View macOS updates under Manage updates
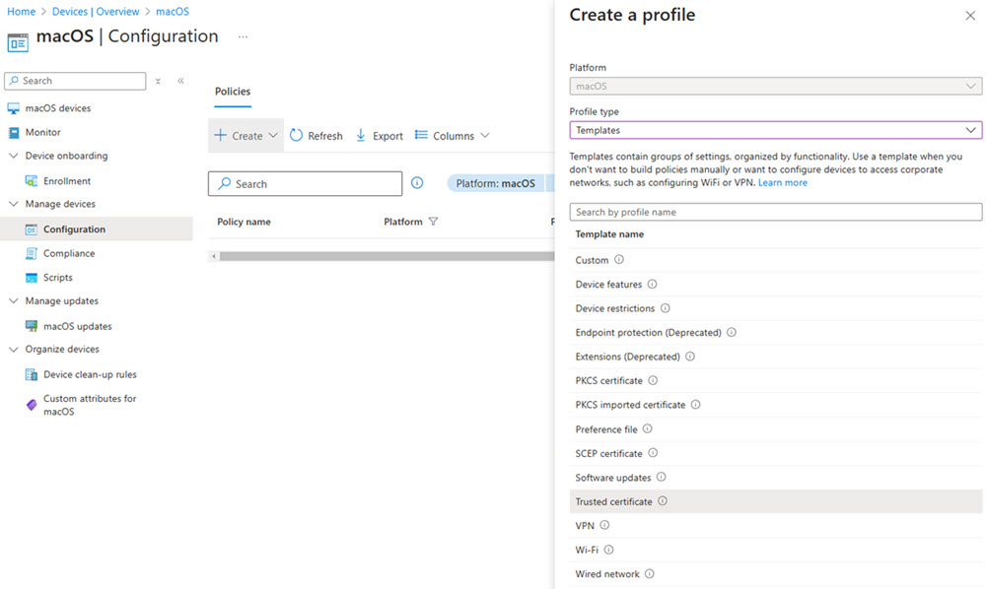The width and height of the screenshot is (986, 589). coord(76,325)
